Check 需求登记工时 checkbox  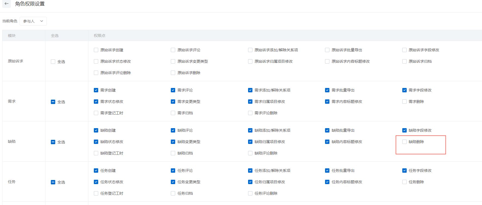pyautogui.click(x=96, y=113)
